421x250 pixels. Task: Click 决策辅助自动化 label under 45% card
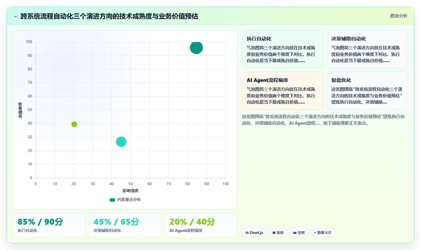click(107, 231)
